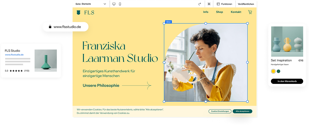Open the Funktionen panel
The image size is (309, 127).
224,4
